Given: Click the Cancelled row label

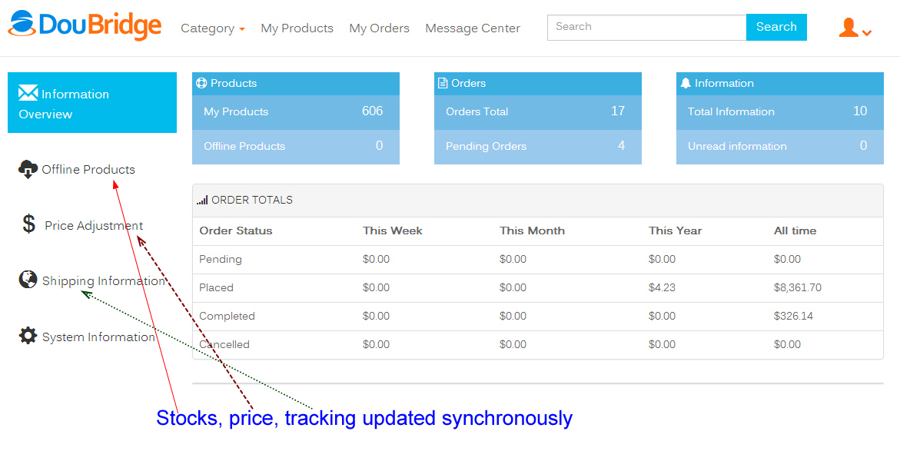Looking at the screenshot, I should click(x=224, y=344).
